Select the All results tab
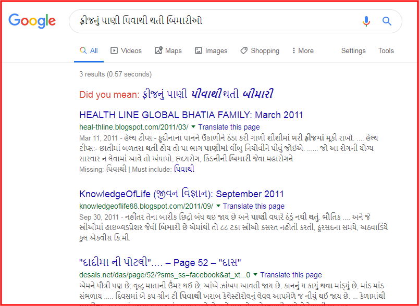 click(89, 50)
